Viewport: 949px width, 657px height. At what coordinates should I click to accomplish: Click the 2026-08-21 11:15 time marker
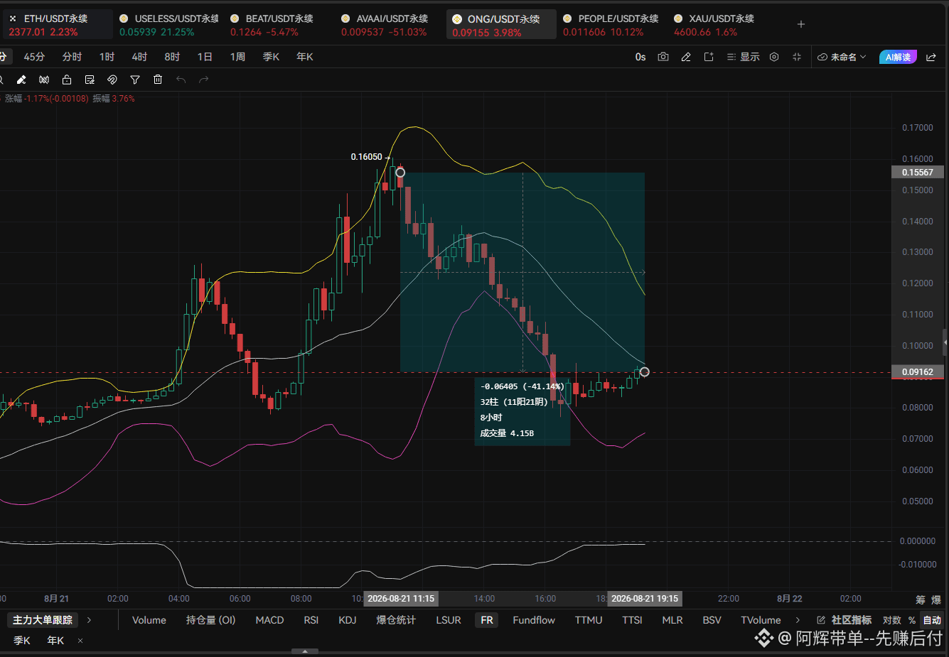[401, 599]
